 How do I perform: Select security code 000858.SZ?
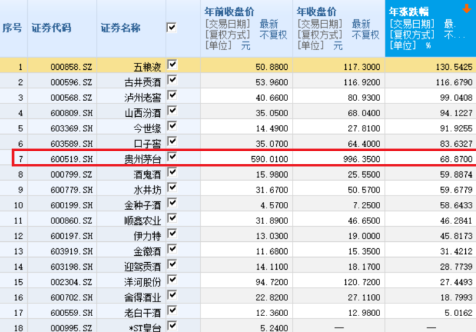tap(71, 67)
